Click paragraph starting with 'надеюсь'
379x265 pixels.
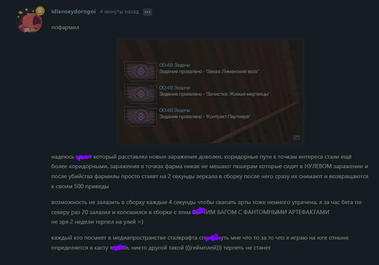click(x=210, y=172)
